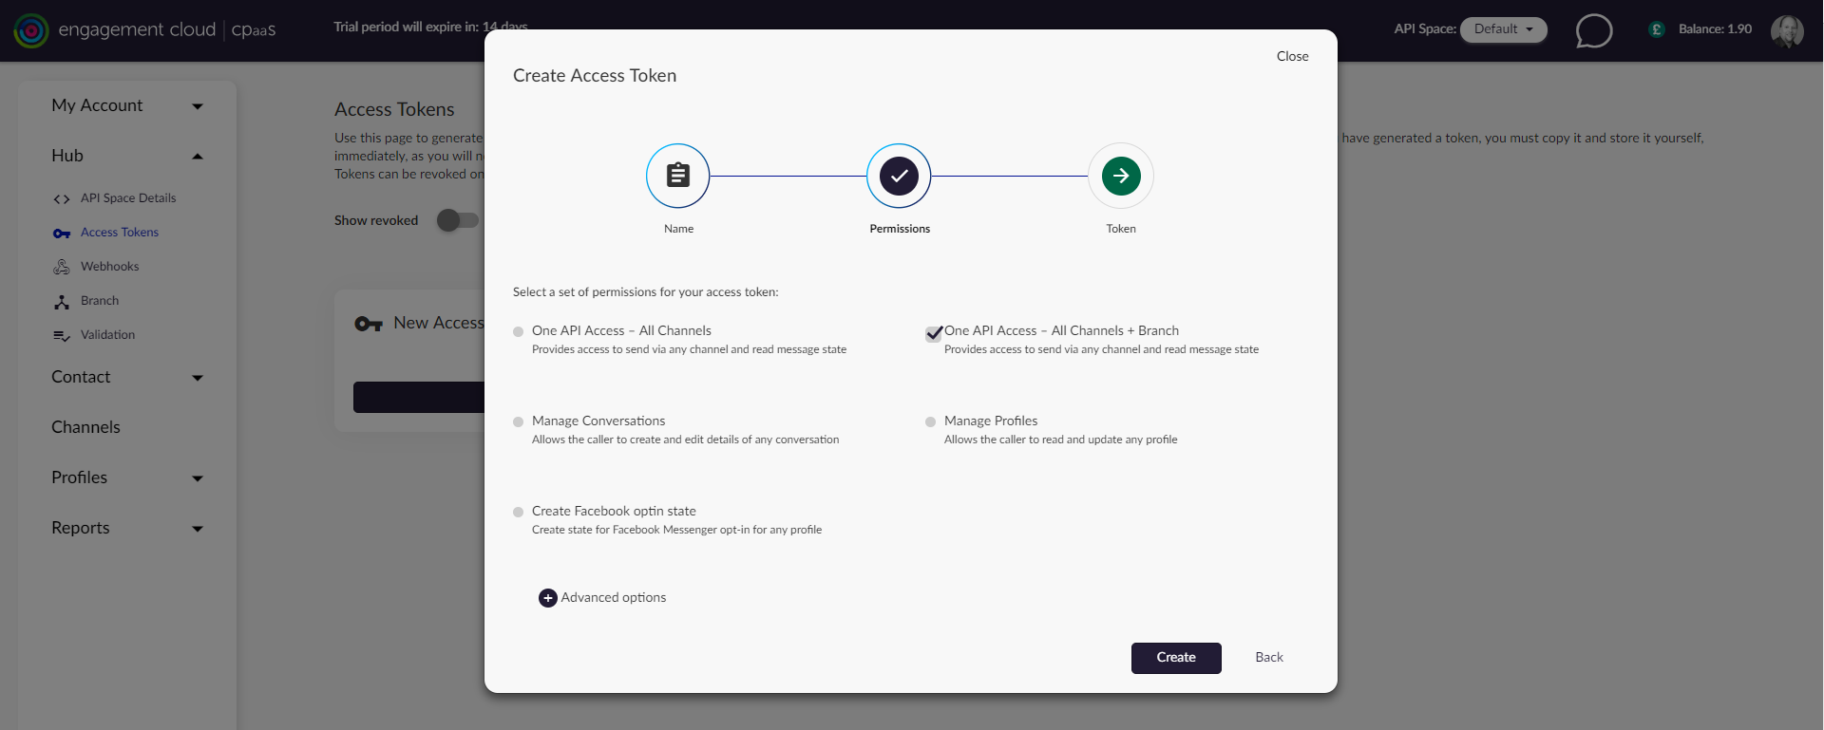The height and width of the screenshot is (730, 1824).
Task: Click the Balance: 1.90 text
Action: pos(1715,29)
